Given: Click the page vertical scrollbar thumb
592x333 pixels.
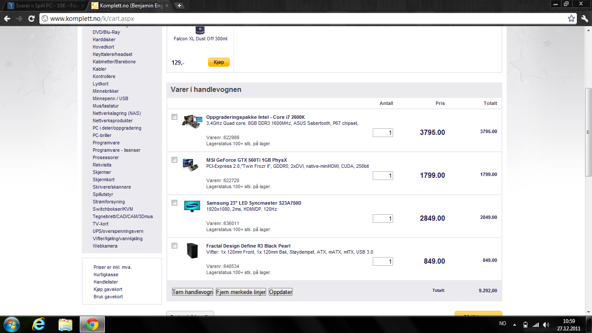Looking at the screenshot, I should coord(588,132).
